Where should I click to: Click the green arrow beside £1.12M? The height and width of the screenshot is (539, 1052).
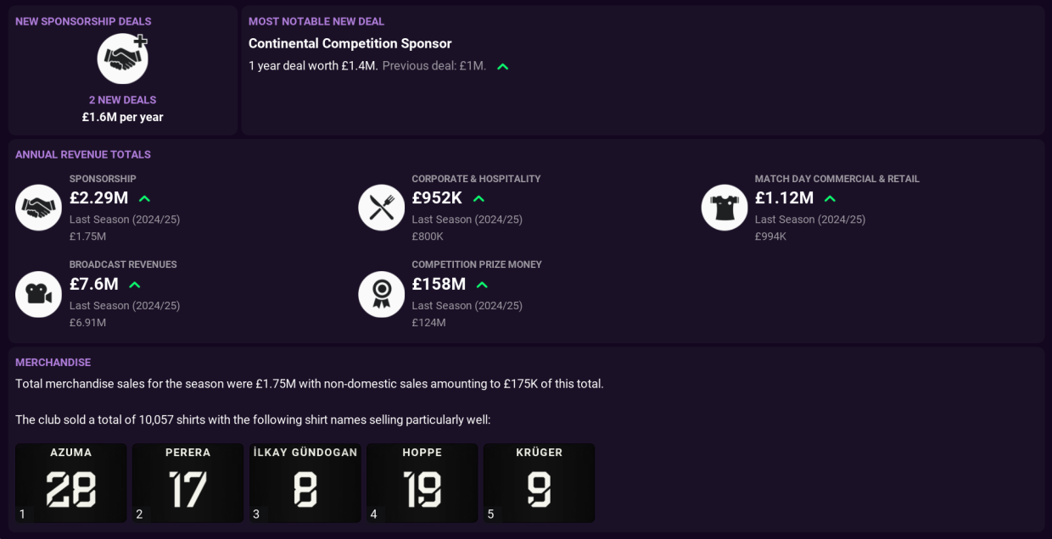coord(830,198)
